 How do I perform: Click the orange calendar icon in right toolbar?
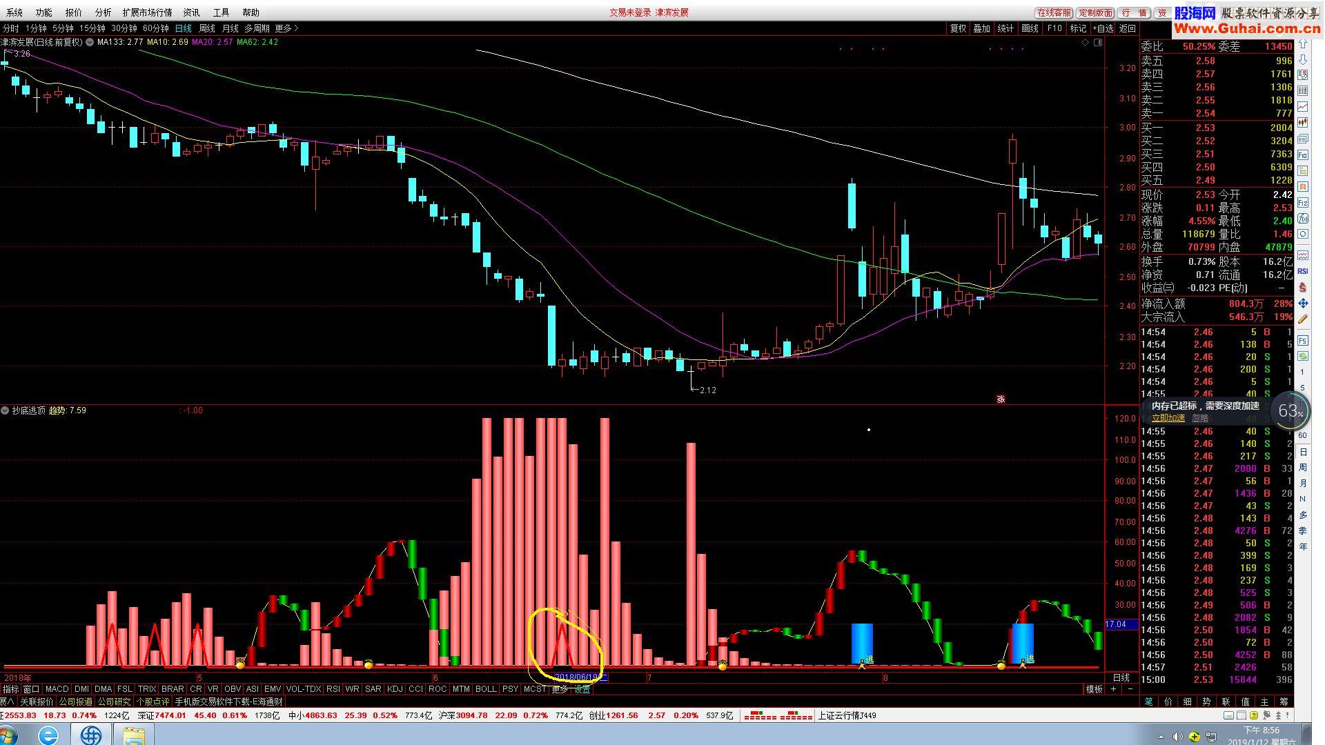[x=1302, y=186]
